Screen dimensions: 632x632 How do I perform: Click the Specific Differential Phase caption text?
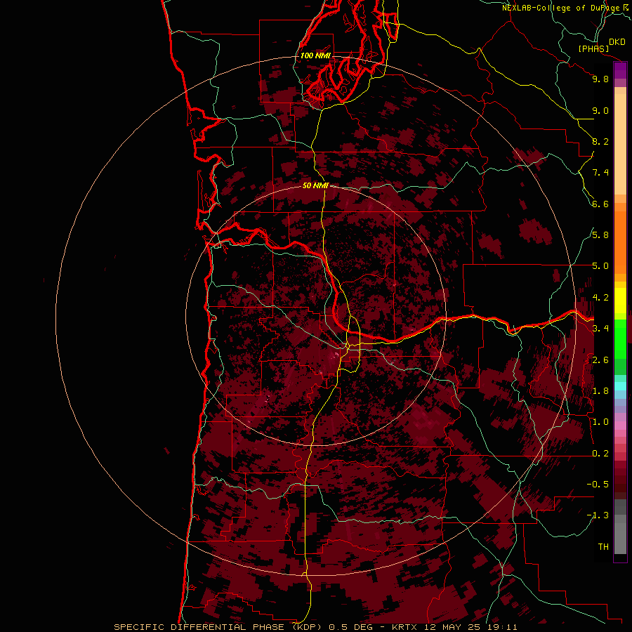click(x=315, y=627)
